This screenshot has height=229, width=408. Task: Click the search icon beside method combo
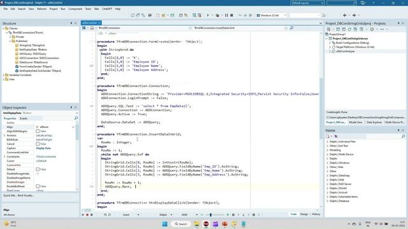click(x=292, y=28)
